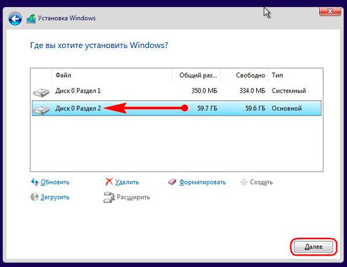Click the Свободно column header
Screen dimensions: 347x267
(244, 76)
